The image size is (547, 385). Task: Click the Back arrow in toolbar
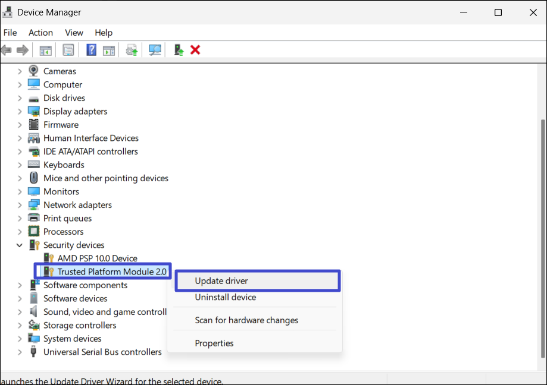[x=7, y=50]
